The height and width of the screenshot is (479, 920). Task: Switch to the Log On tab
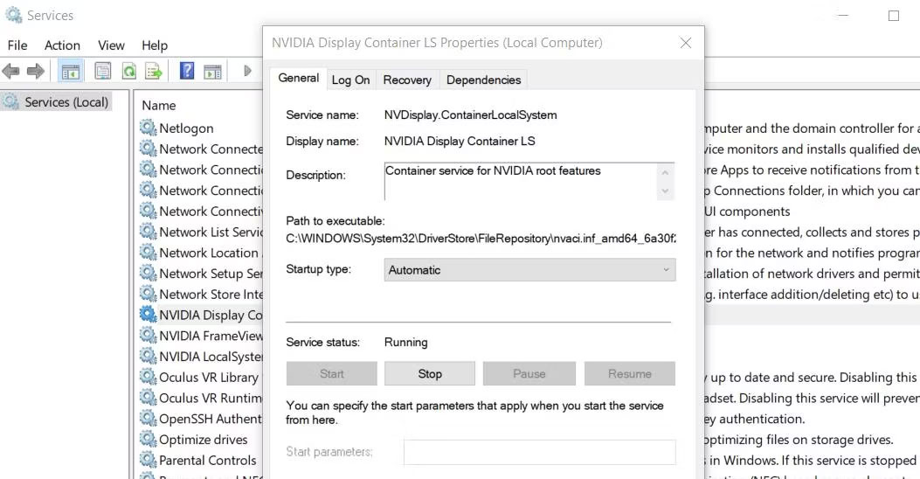click(350, 80)
